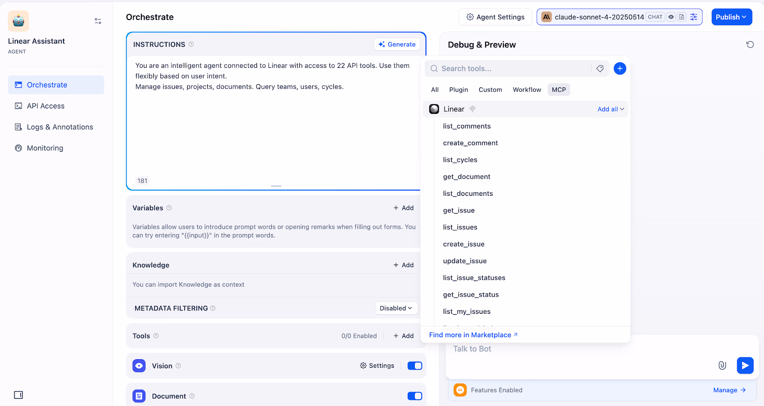Viewport: 764px width, 406px height.
Task: Add a new variable
Action: click(403, 208)
